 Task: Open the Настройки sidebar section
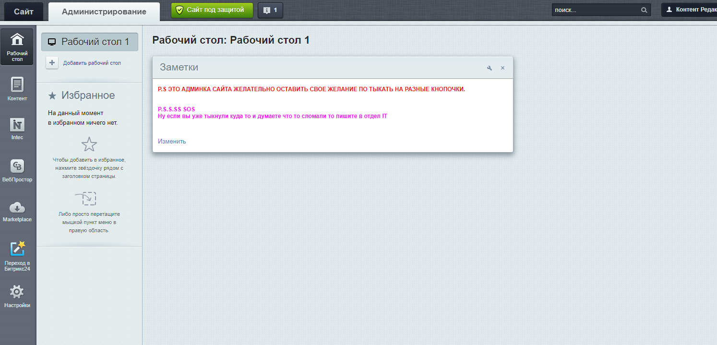(17, 296)
